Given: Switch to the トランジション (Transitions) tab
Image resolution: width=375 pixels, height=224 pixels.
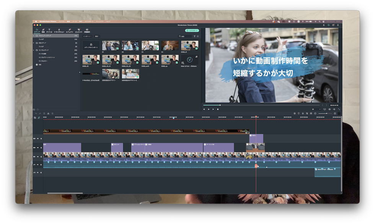Looking at the screenshot, I should pos(59,31).
